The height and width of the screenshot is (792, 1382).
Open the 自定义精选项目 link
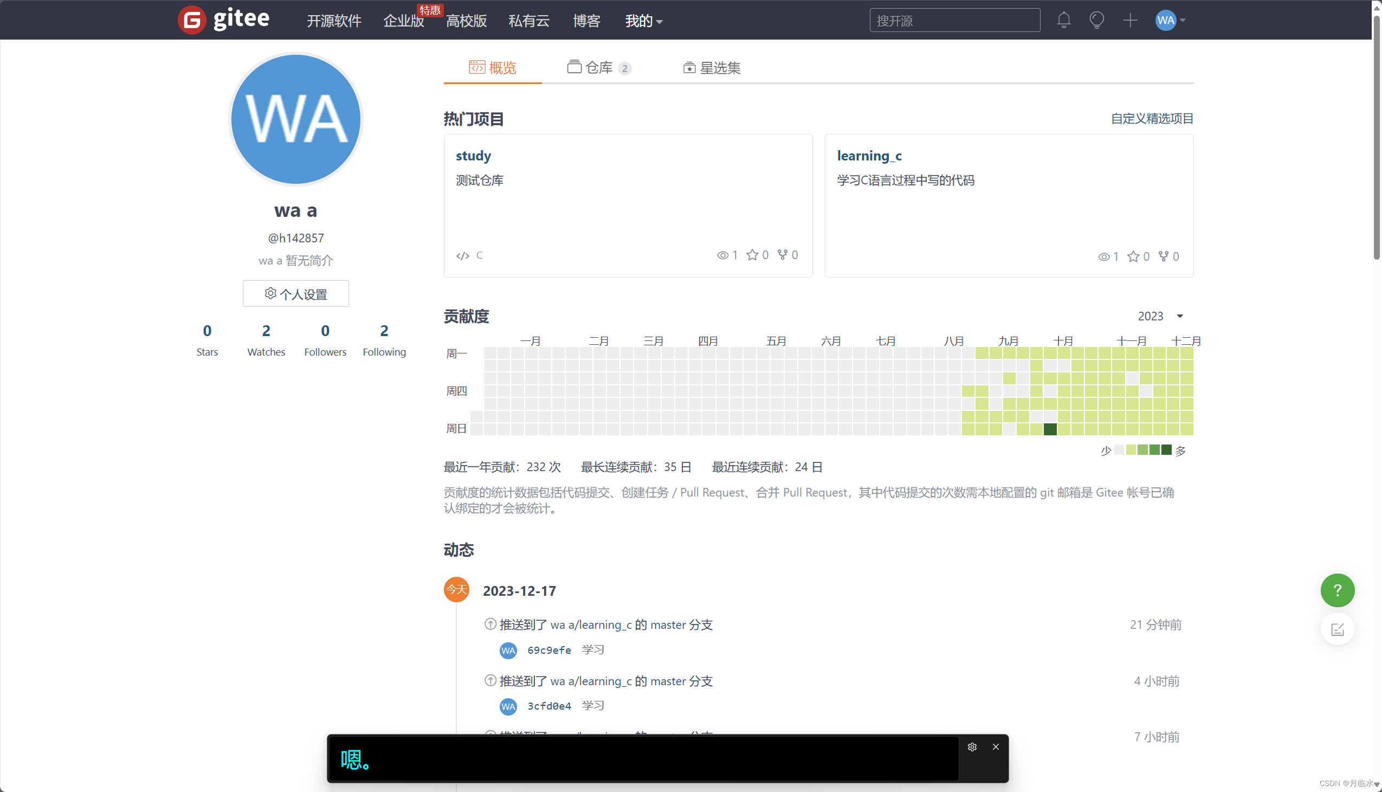[x=1152, y=119]
